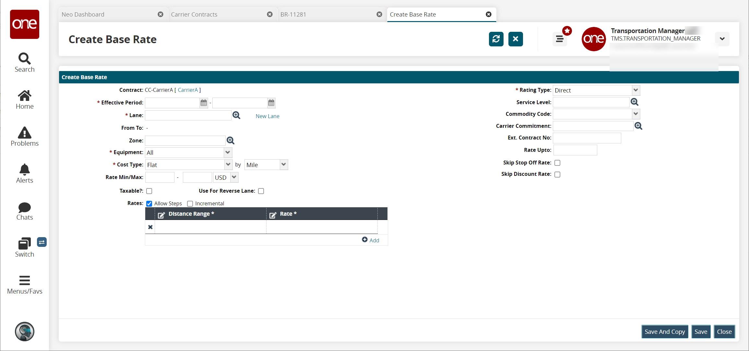Open the Effective Period start calendar icon
The width and height of the screenshot is (749, 351).
pos(204,103)
